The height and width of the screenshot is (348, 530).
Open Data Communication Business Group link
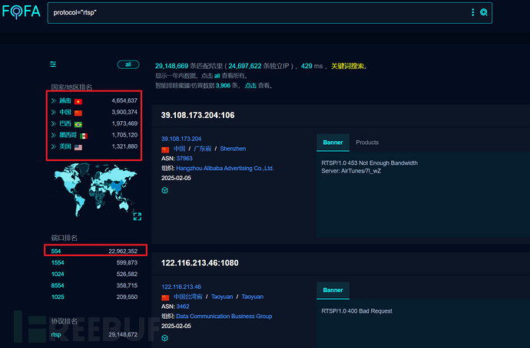tap(224, 317)
